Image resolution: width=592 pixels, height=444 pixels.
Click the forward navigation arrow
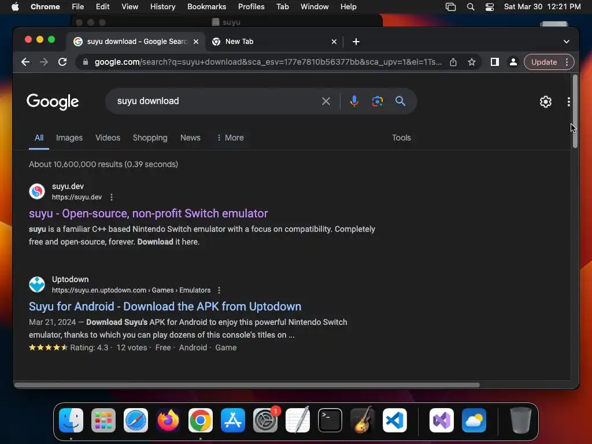pos(44,62)
